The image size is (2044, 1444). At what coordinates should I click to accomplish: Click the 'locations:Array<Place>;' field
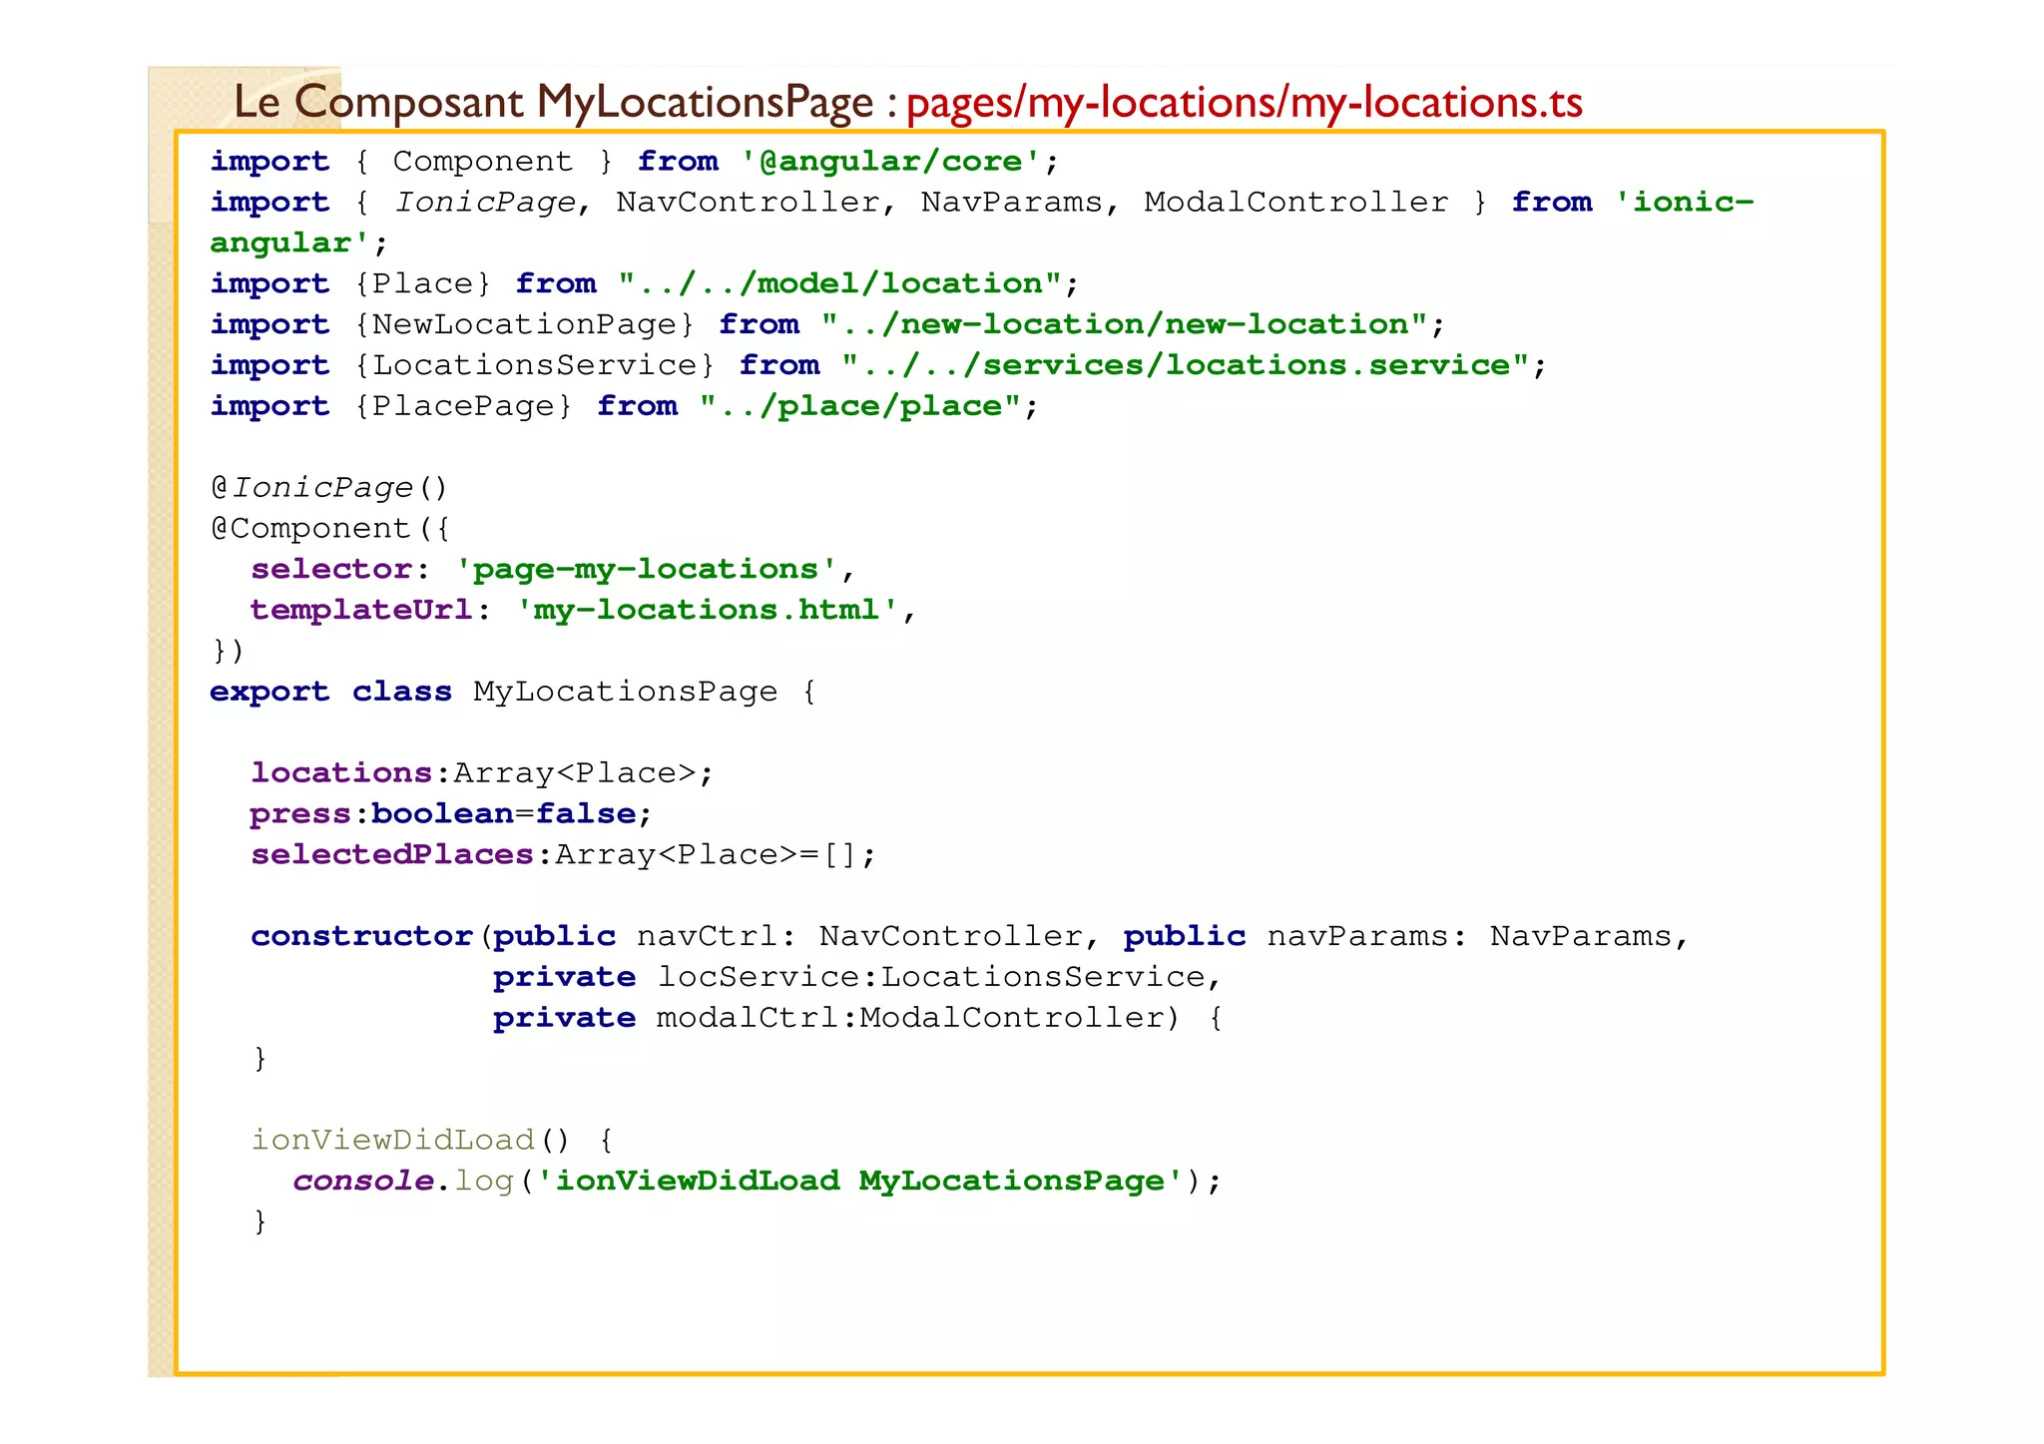482,773
